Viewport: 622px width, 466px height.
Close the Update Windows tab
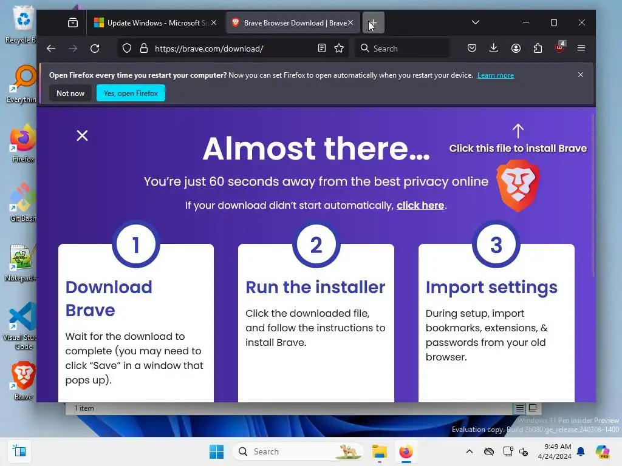coord(214,22)
